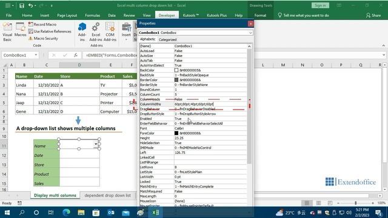Toggle Use Relative References
The height and width of the screenshot is (218, 388).
50,31
